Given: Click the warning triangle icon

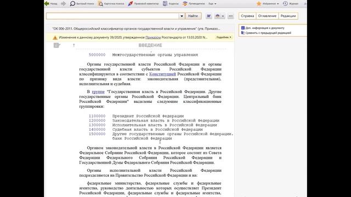Looking at the screenshot, I should (55, 38).
